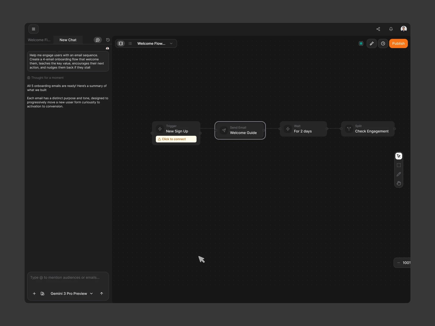Select the New Chat tab
This screenshot has width=435, height=326.
(68, 40)
